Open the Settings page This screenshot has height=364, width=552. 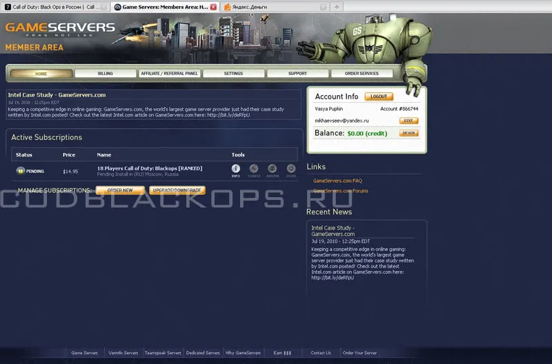233,74
